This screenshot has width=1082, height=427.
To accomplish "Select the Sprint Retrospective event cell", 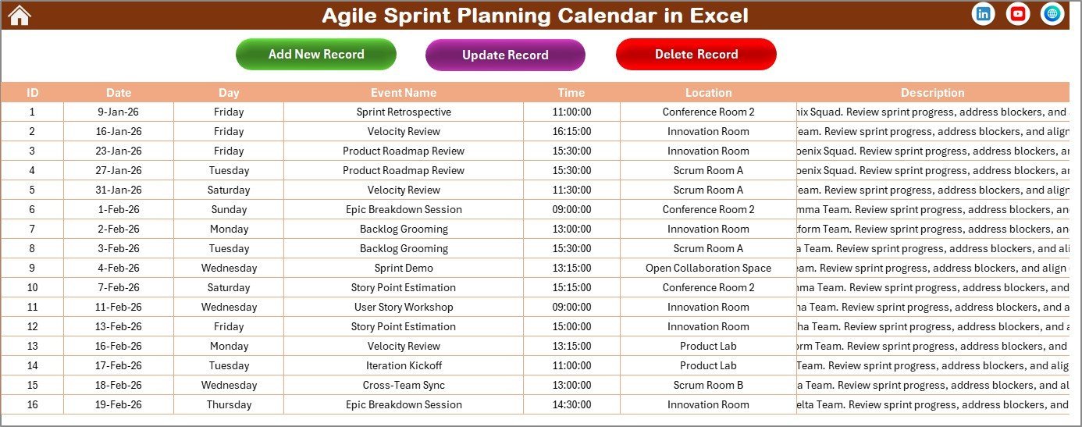I will (404, 112).
